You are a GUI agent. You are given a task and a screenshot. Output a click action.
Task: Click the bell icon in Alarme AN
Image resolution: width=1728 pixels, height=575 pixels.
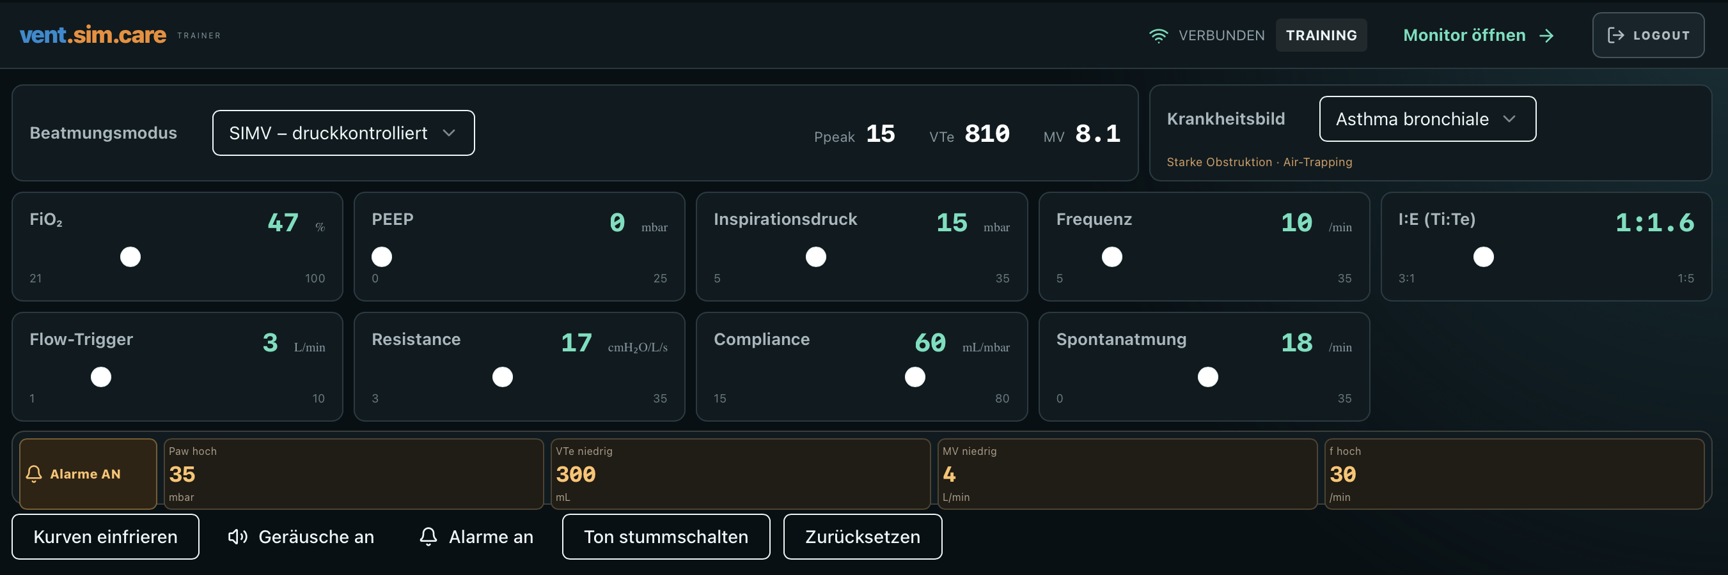(33, 474)
